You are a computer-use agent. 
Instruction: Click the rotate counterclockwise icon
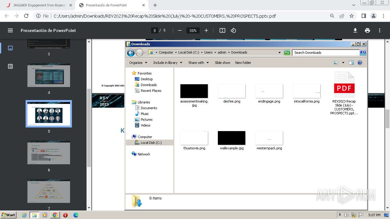coord(233,30)
